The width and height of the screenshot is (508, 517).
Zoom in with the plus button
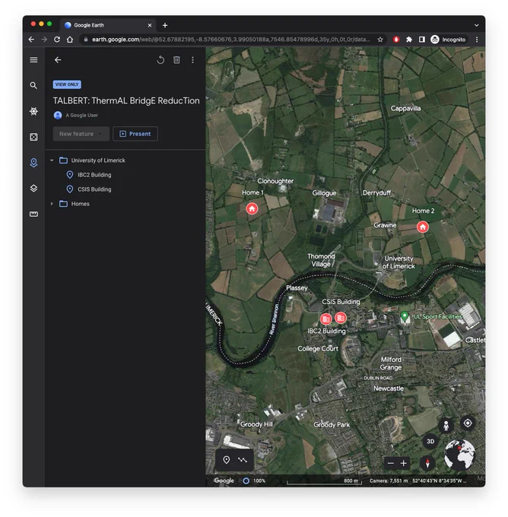403,463
